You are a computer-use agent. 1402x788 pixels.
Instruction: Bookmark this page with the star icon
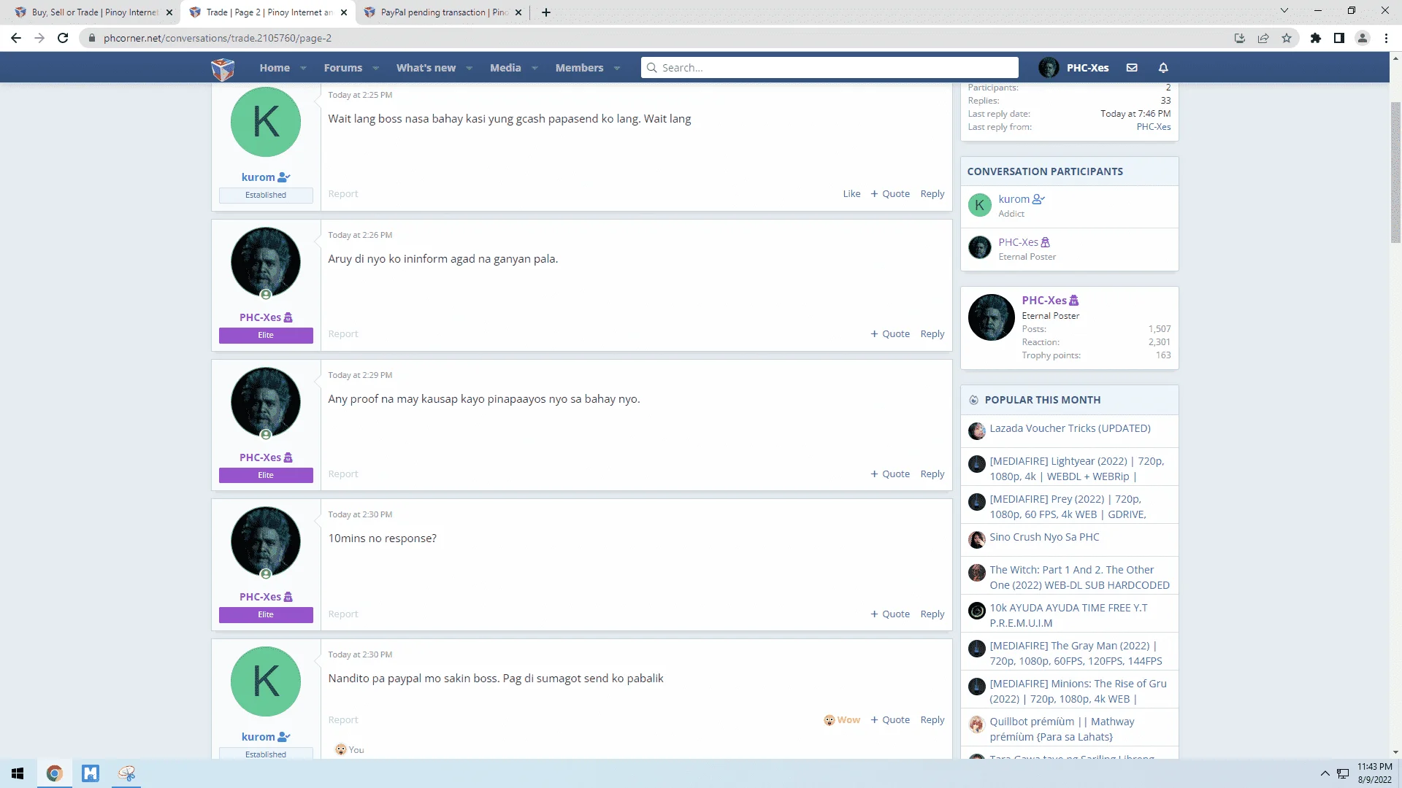coord(1287,38)
